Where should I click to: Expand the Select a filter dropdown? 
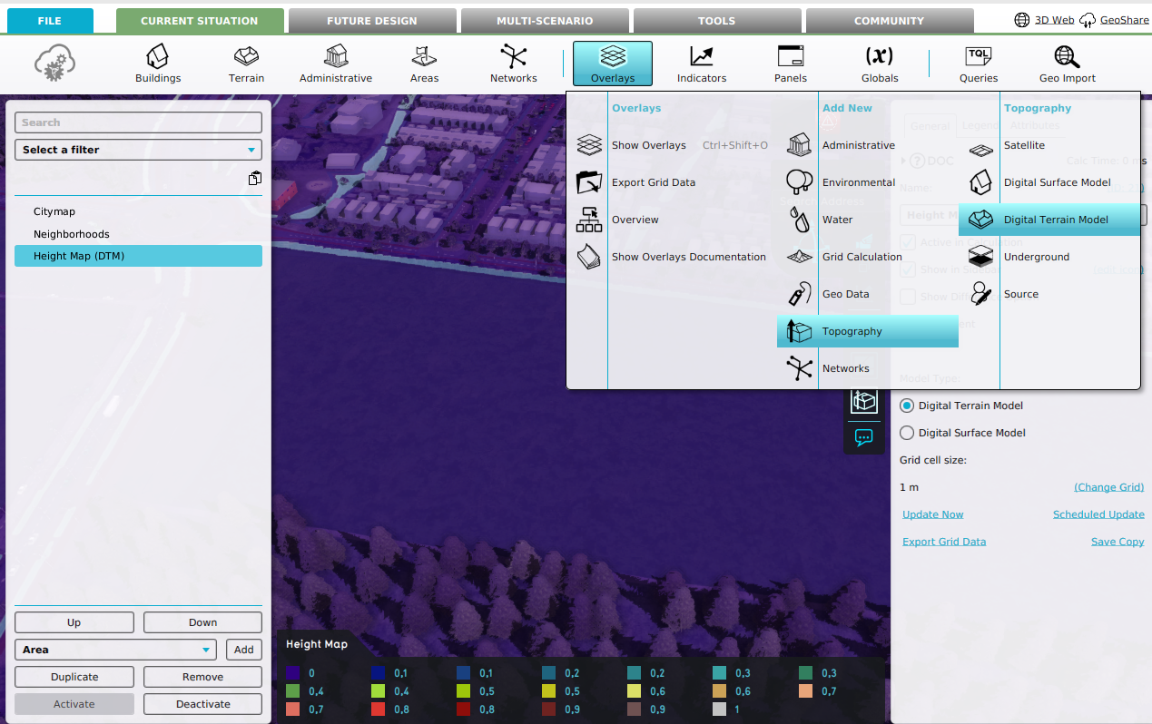138,150
